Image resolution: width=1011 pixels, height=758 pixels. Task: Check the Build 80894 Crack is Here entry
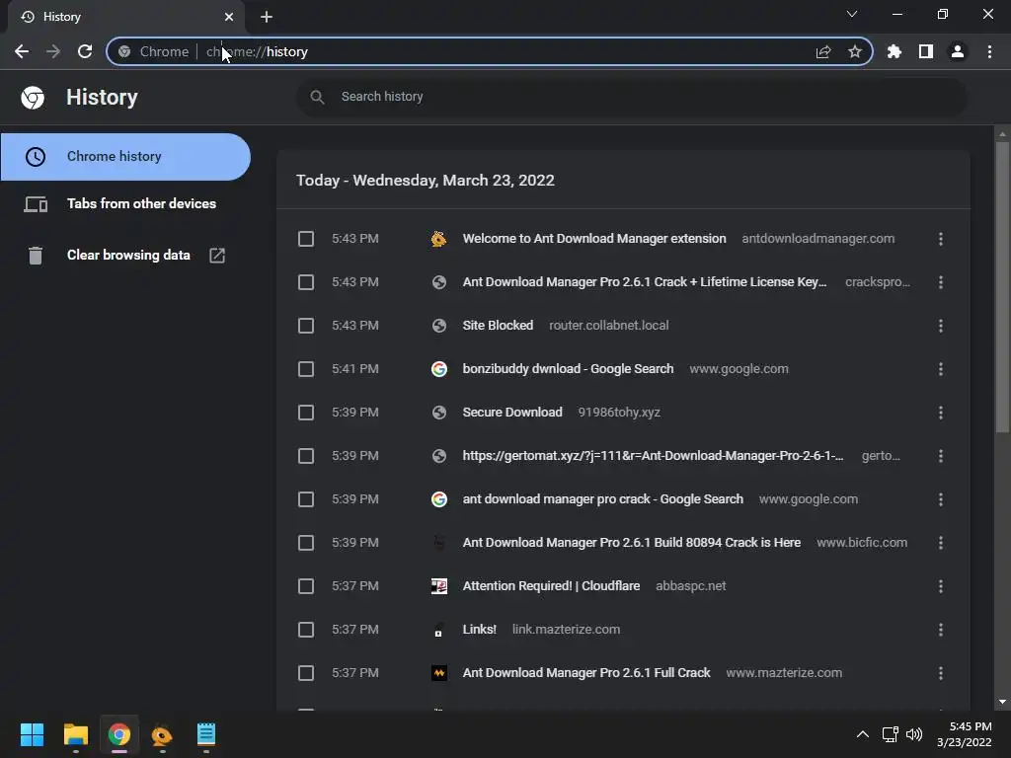click(306, 543)
